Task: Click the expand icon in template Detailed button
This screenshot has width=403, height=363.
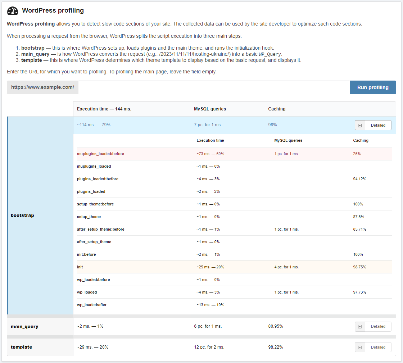Action: 360,348
